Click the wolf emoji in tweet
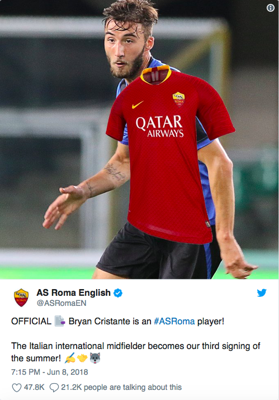 [x=95, y=358]
